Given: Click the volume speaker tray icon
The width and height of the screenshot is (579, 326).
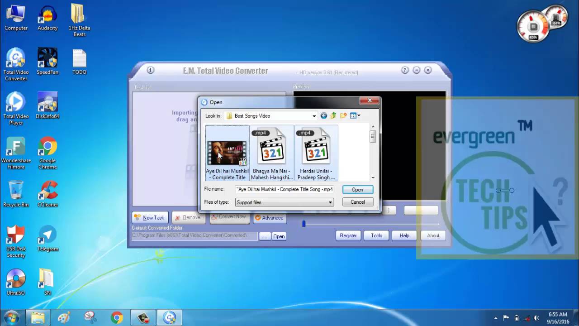Looking at the screenshot, I should coord(536,318).
